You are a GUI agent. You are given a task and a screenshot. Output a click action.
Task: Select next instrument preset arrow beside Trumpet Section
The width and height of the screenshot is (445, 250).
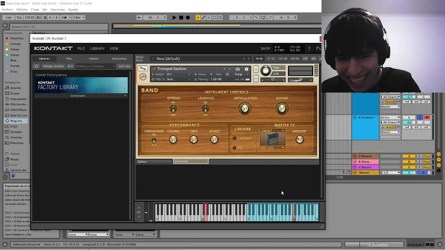click(229, 69)
